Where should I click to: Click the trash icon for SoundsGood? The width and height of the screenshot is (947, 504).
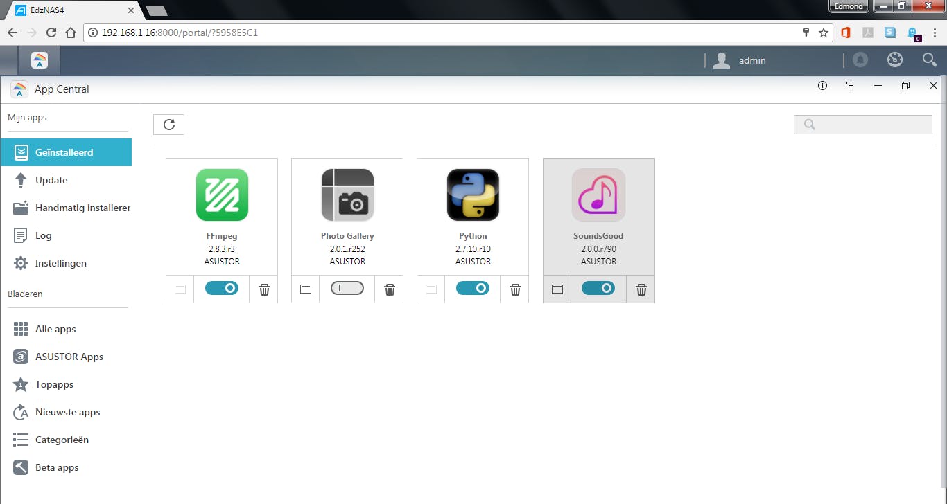(641, 289)
